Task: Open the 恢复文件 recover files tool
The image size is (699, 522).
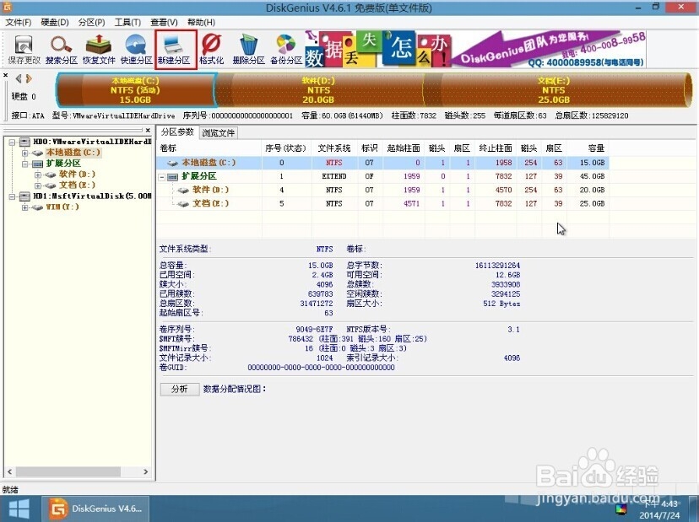Action: click(99, 50)
